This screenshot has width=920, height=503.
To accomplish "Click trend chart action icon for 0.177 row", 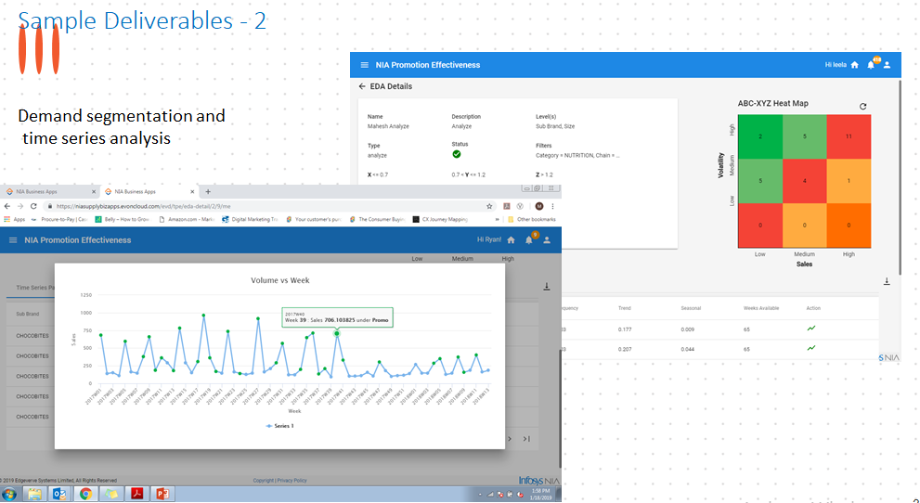I will (x=811, y=329).
